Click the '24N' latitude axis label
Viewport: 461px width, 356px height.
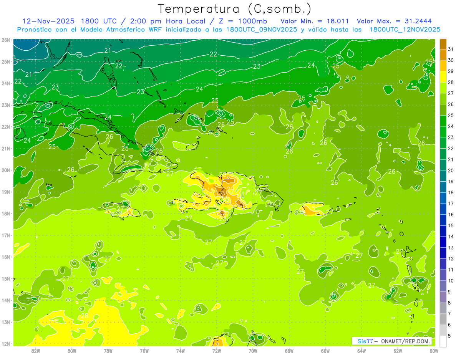5,83
